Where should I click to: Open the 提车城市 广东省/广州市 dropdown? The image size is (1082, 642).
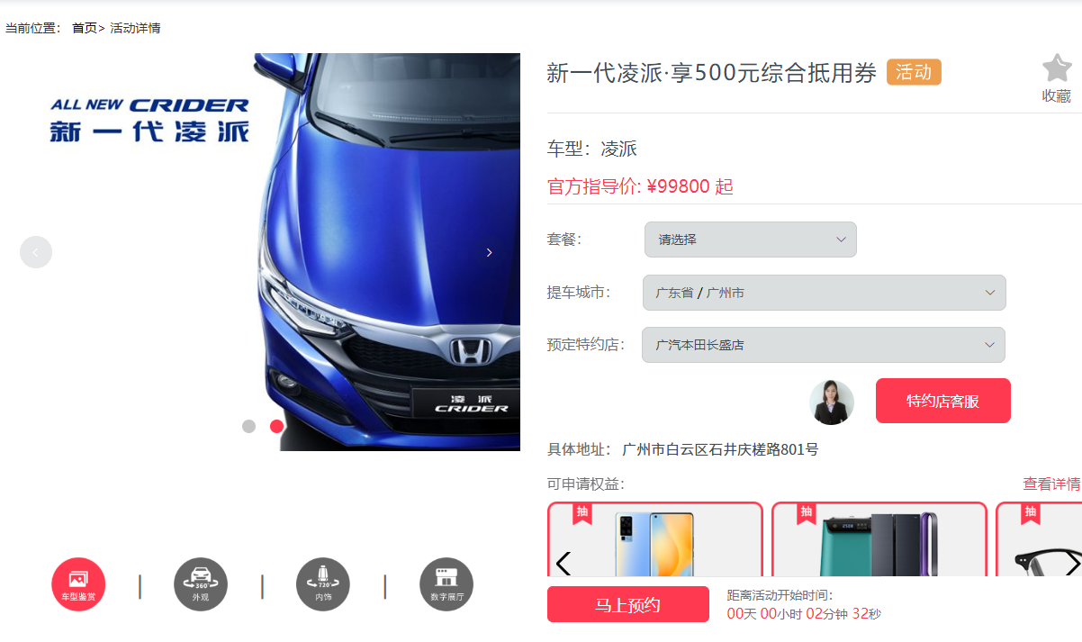click(825, 293)
